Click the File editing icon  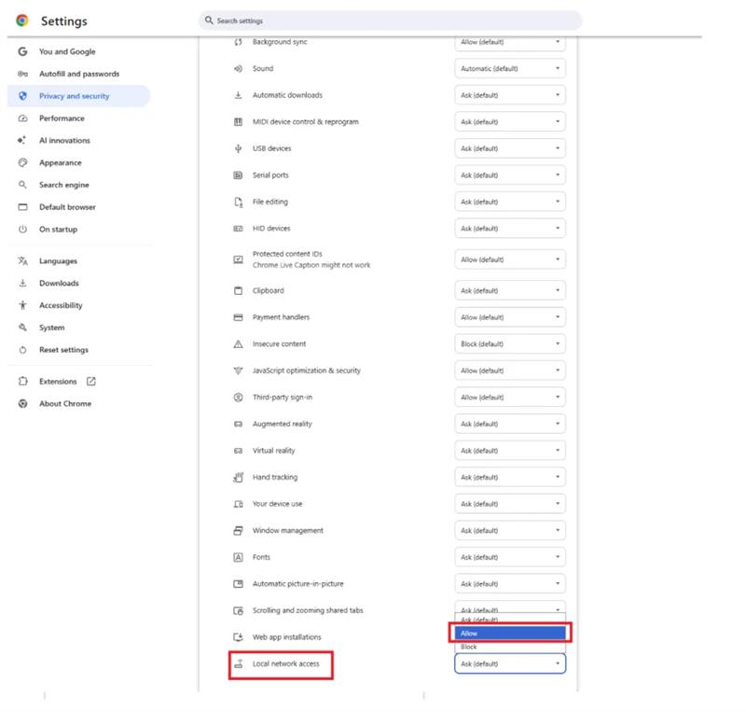pos(238,202)
